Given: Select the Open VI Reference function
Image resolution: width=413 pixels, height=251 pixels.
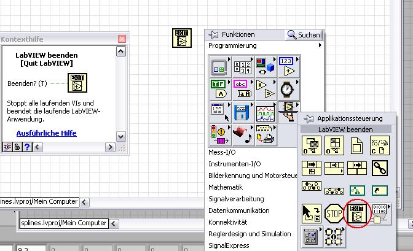Looking at the screenshot, I should click(x=334, y=145).
